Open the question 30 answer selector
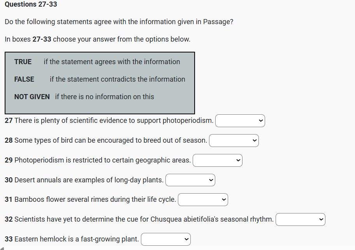This screenshot has height=250, width=355. pos(190,180)
